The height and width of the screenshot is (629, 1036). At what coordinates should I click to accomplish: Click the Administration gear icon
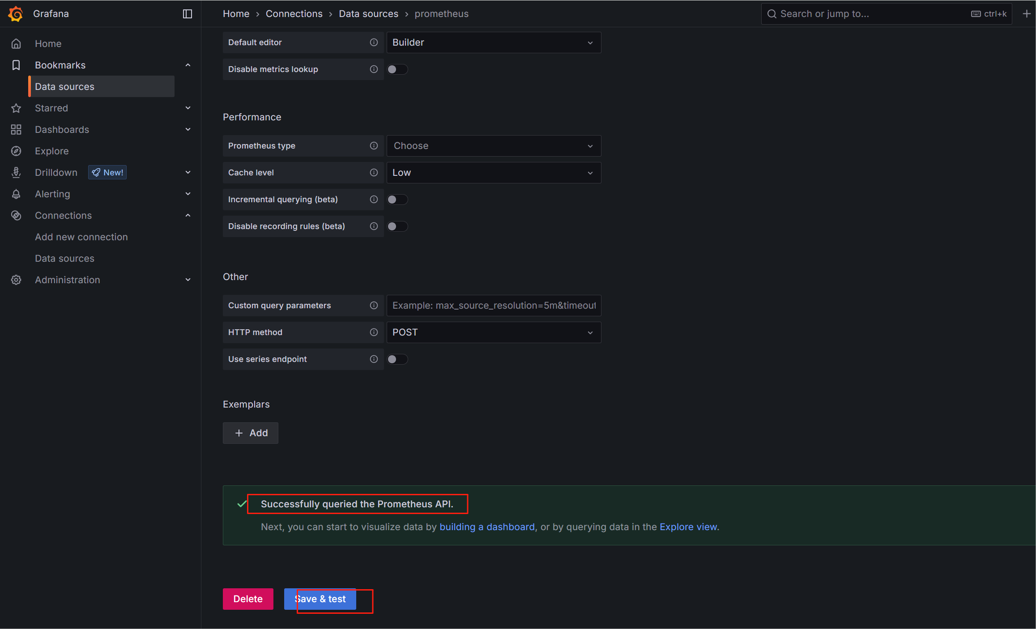pyautogui.click(x=16, y=280)
